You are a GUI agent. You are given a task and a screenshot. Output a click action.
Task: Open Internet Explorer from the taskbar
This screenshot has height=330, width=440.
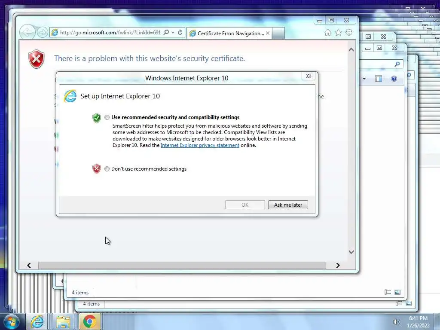click(37, 321)
